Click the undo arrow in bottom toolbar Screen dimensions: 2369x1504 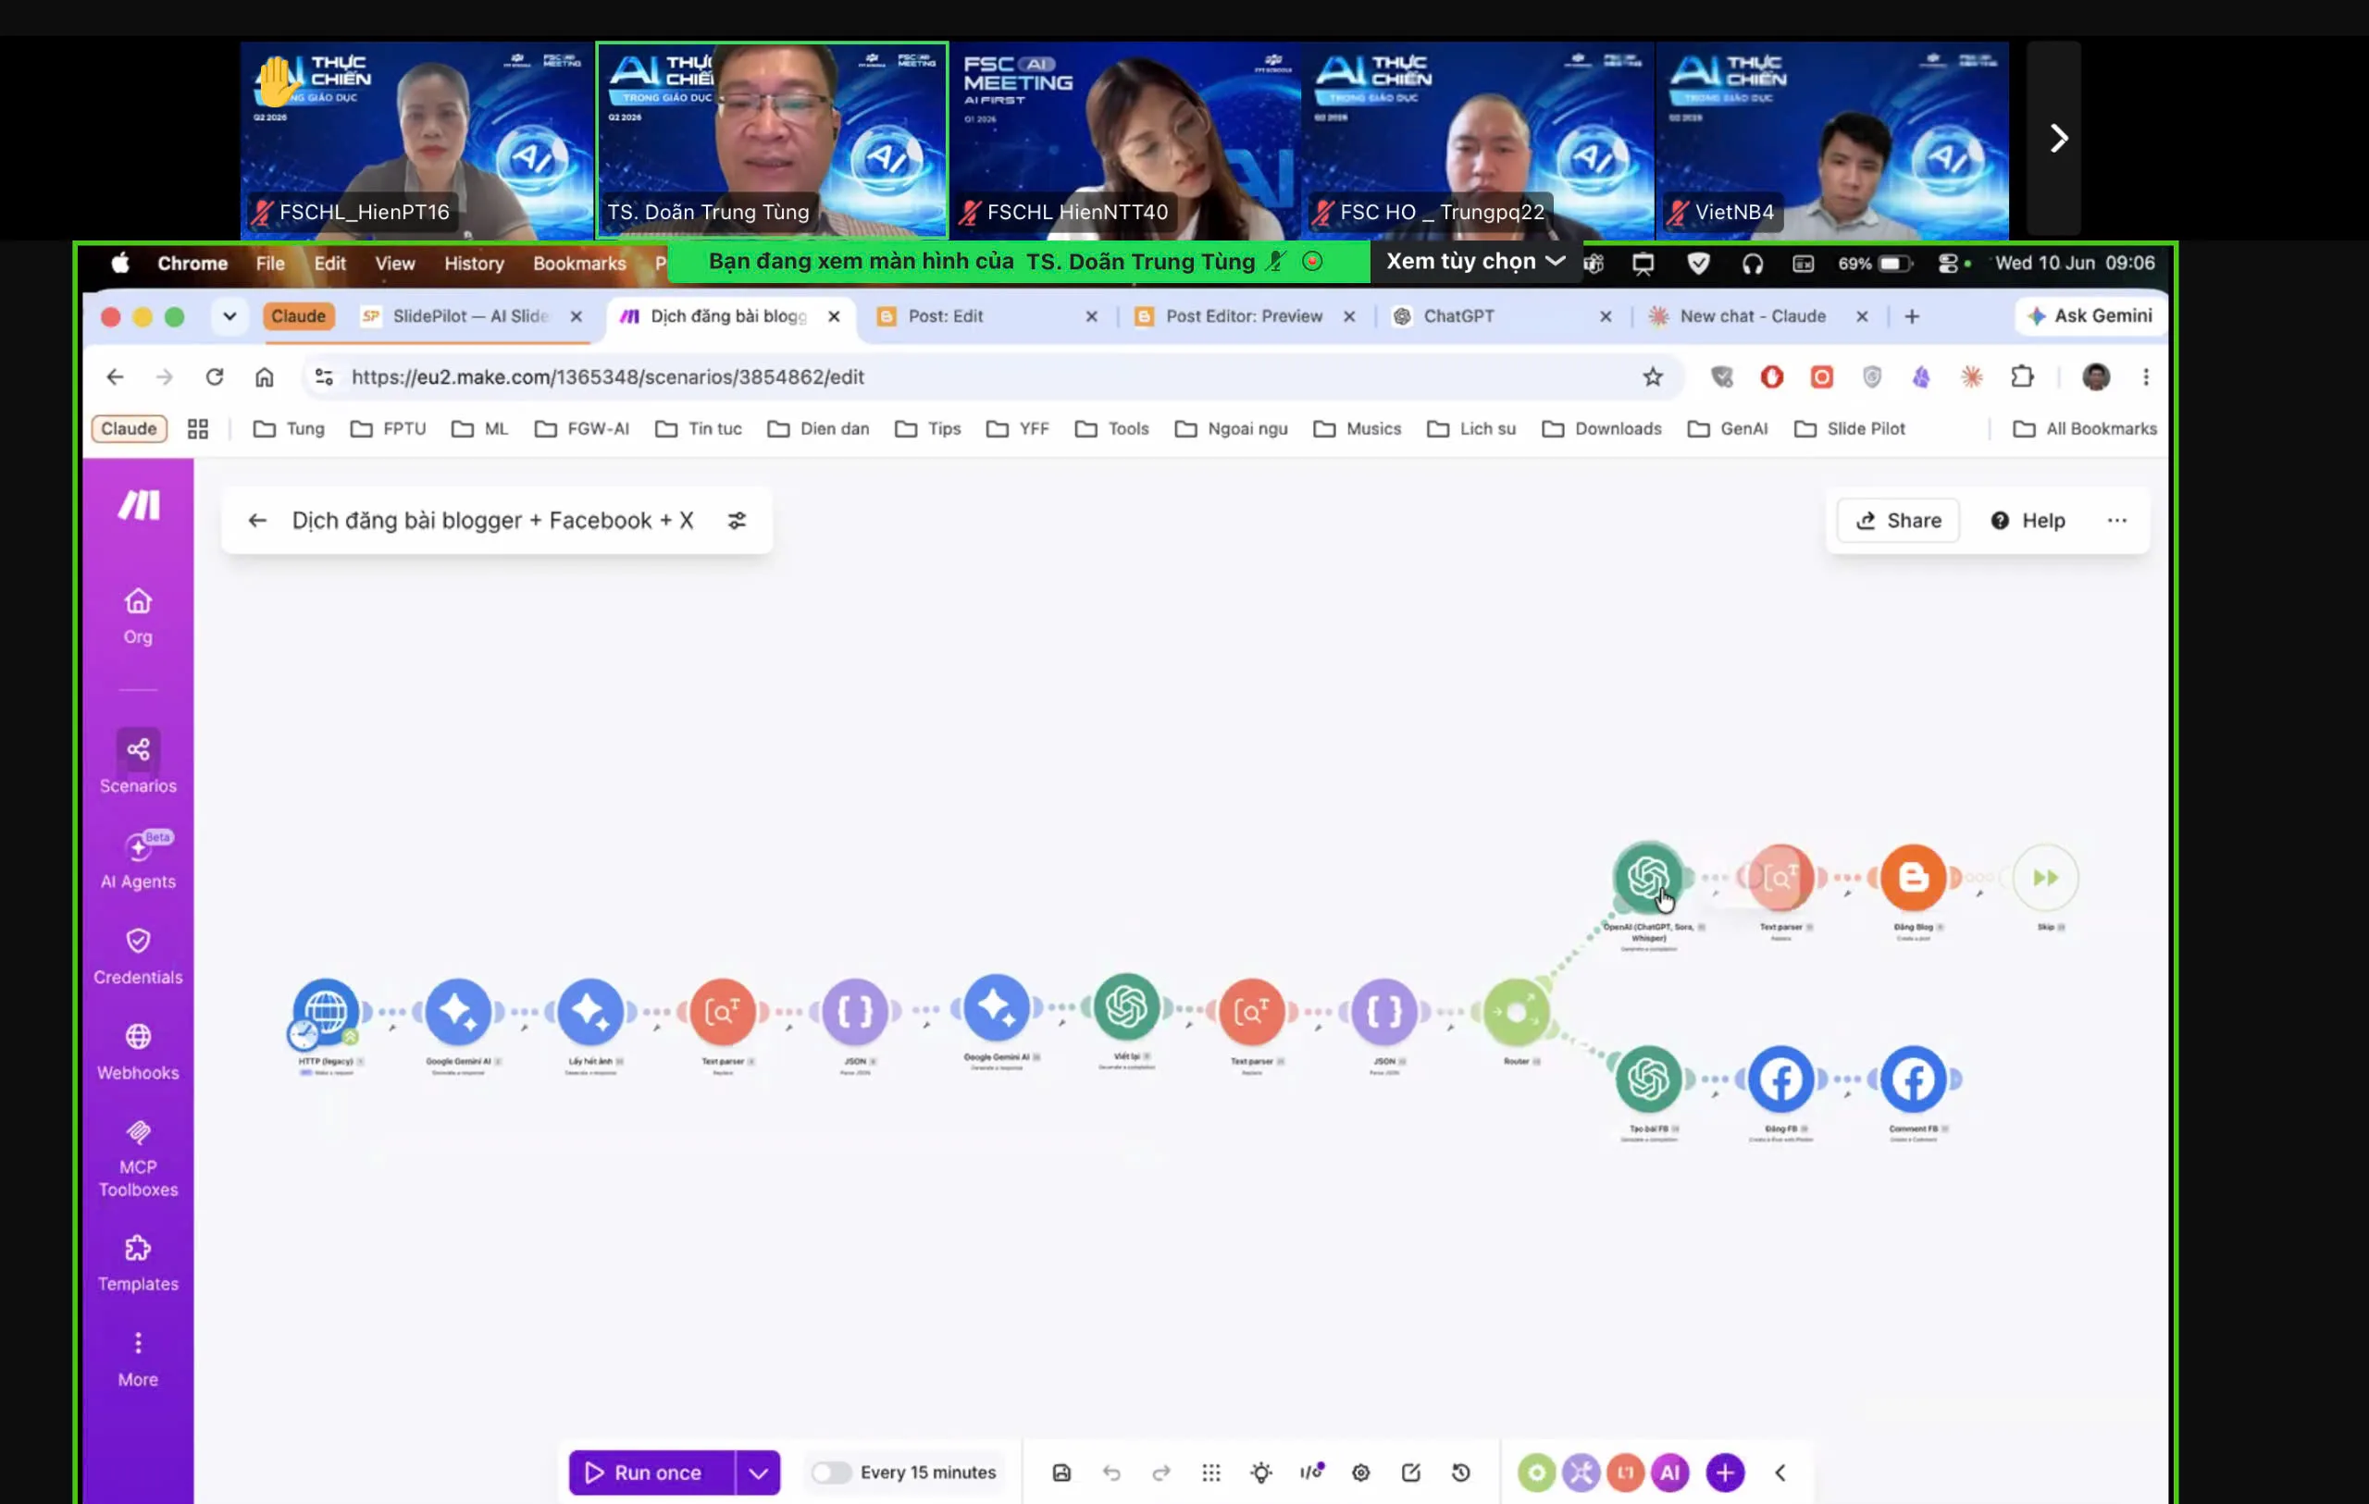coord(1111,1473)
